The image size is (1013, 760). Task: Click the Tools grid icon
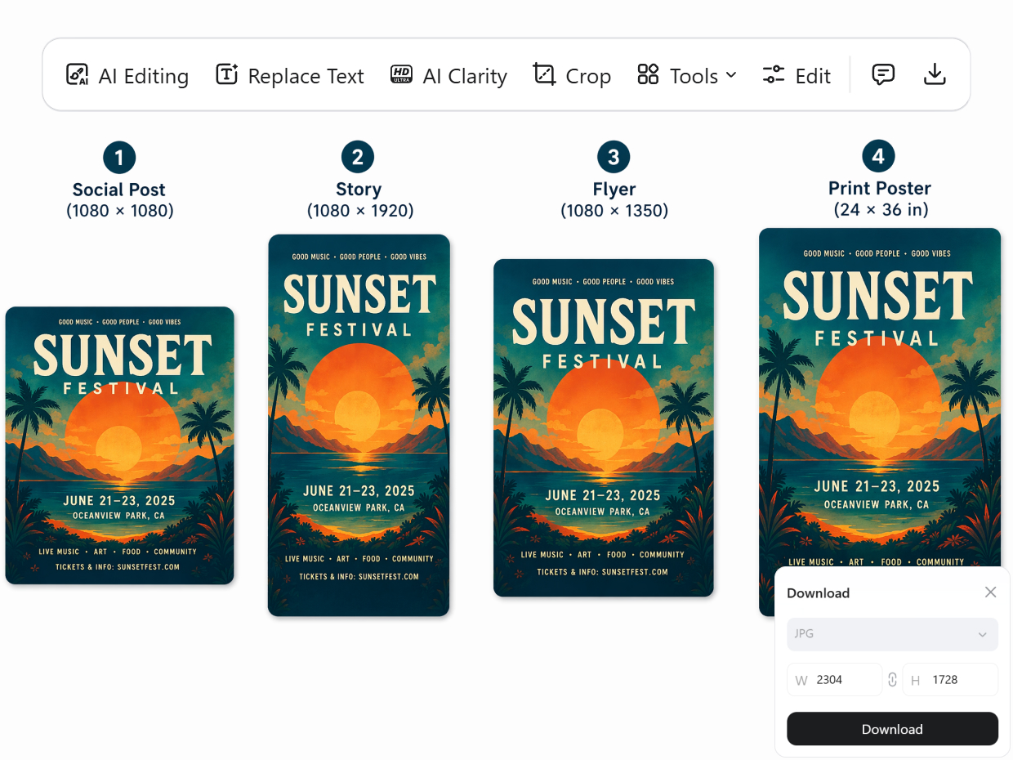point(648,74)
